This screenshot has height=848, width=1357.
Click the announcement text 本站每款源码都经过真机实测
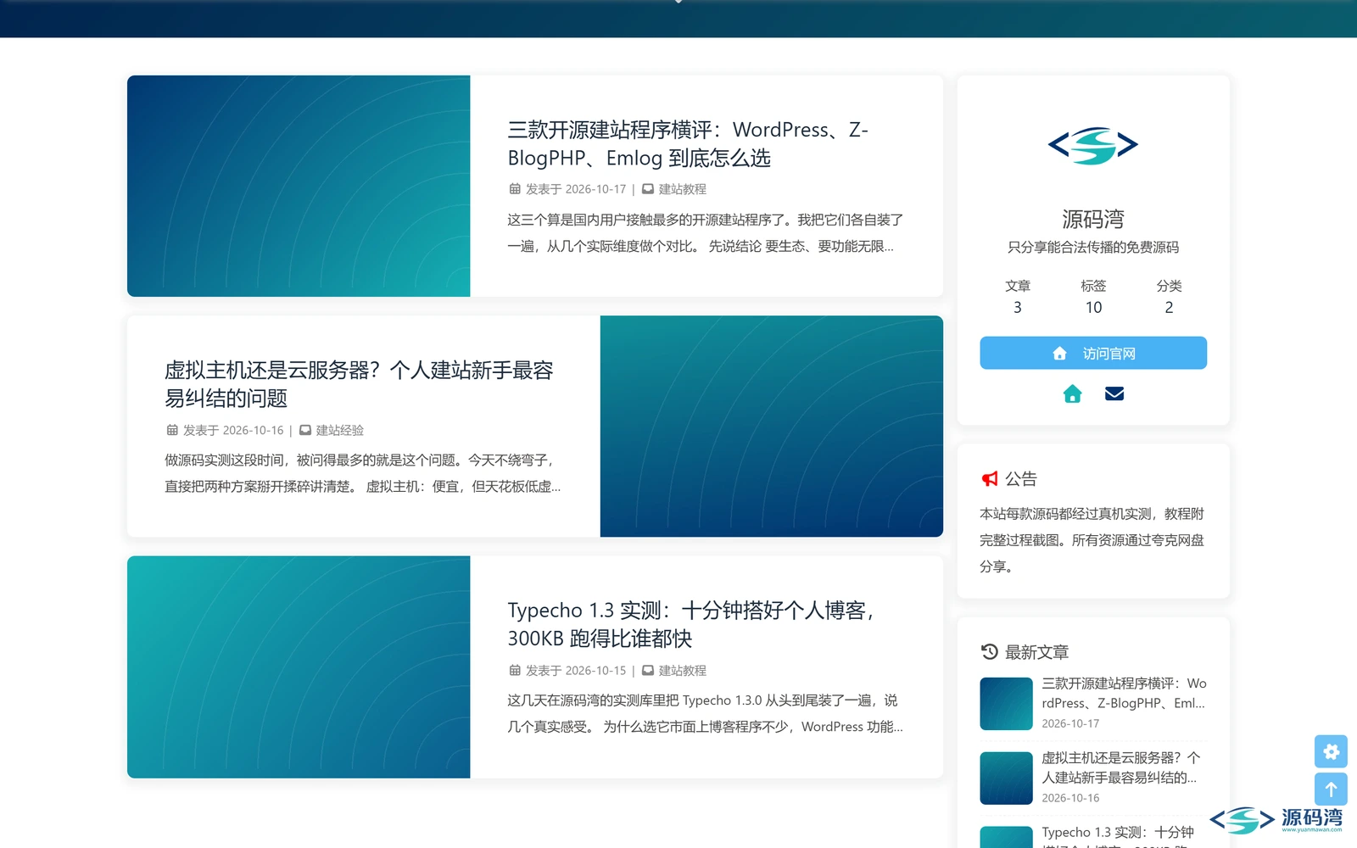[x=1092, y=540]
